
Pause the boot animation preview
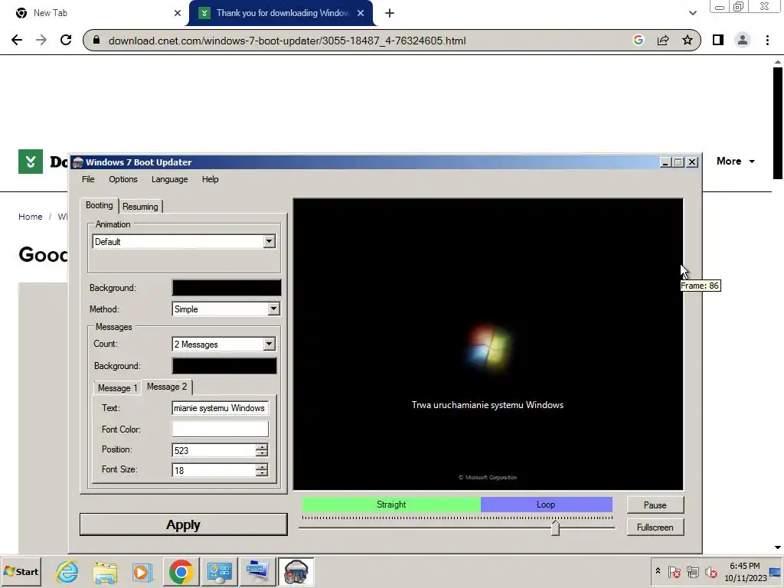[x=655, y=505]
